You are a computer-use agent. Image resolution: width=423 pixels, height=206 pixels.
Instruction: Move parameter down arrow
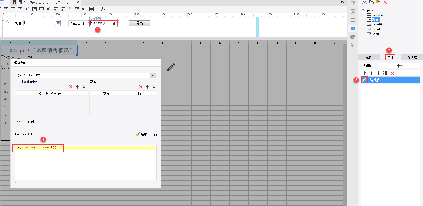(154, 87)
